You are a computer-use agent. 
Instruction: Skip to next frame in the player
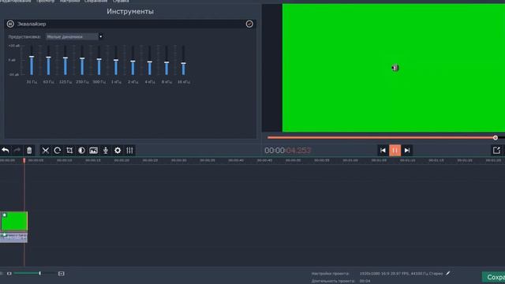(x=407, y=151)
